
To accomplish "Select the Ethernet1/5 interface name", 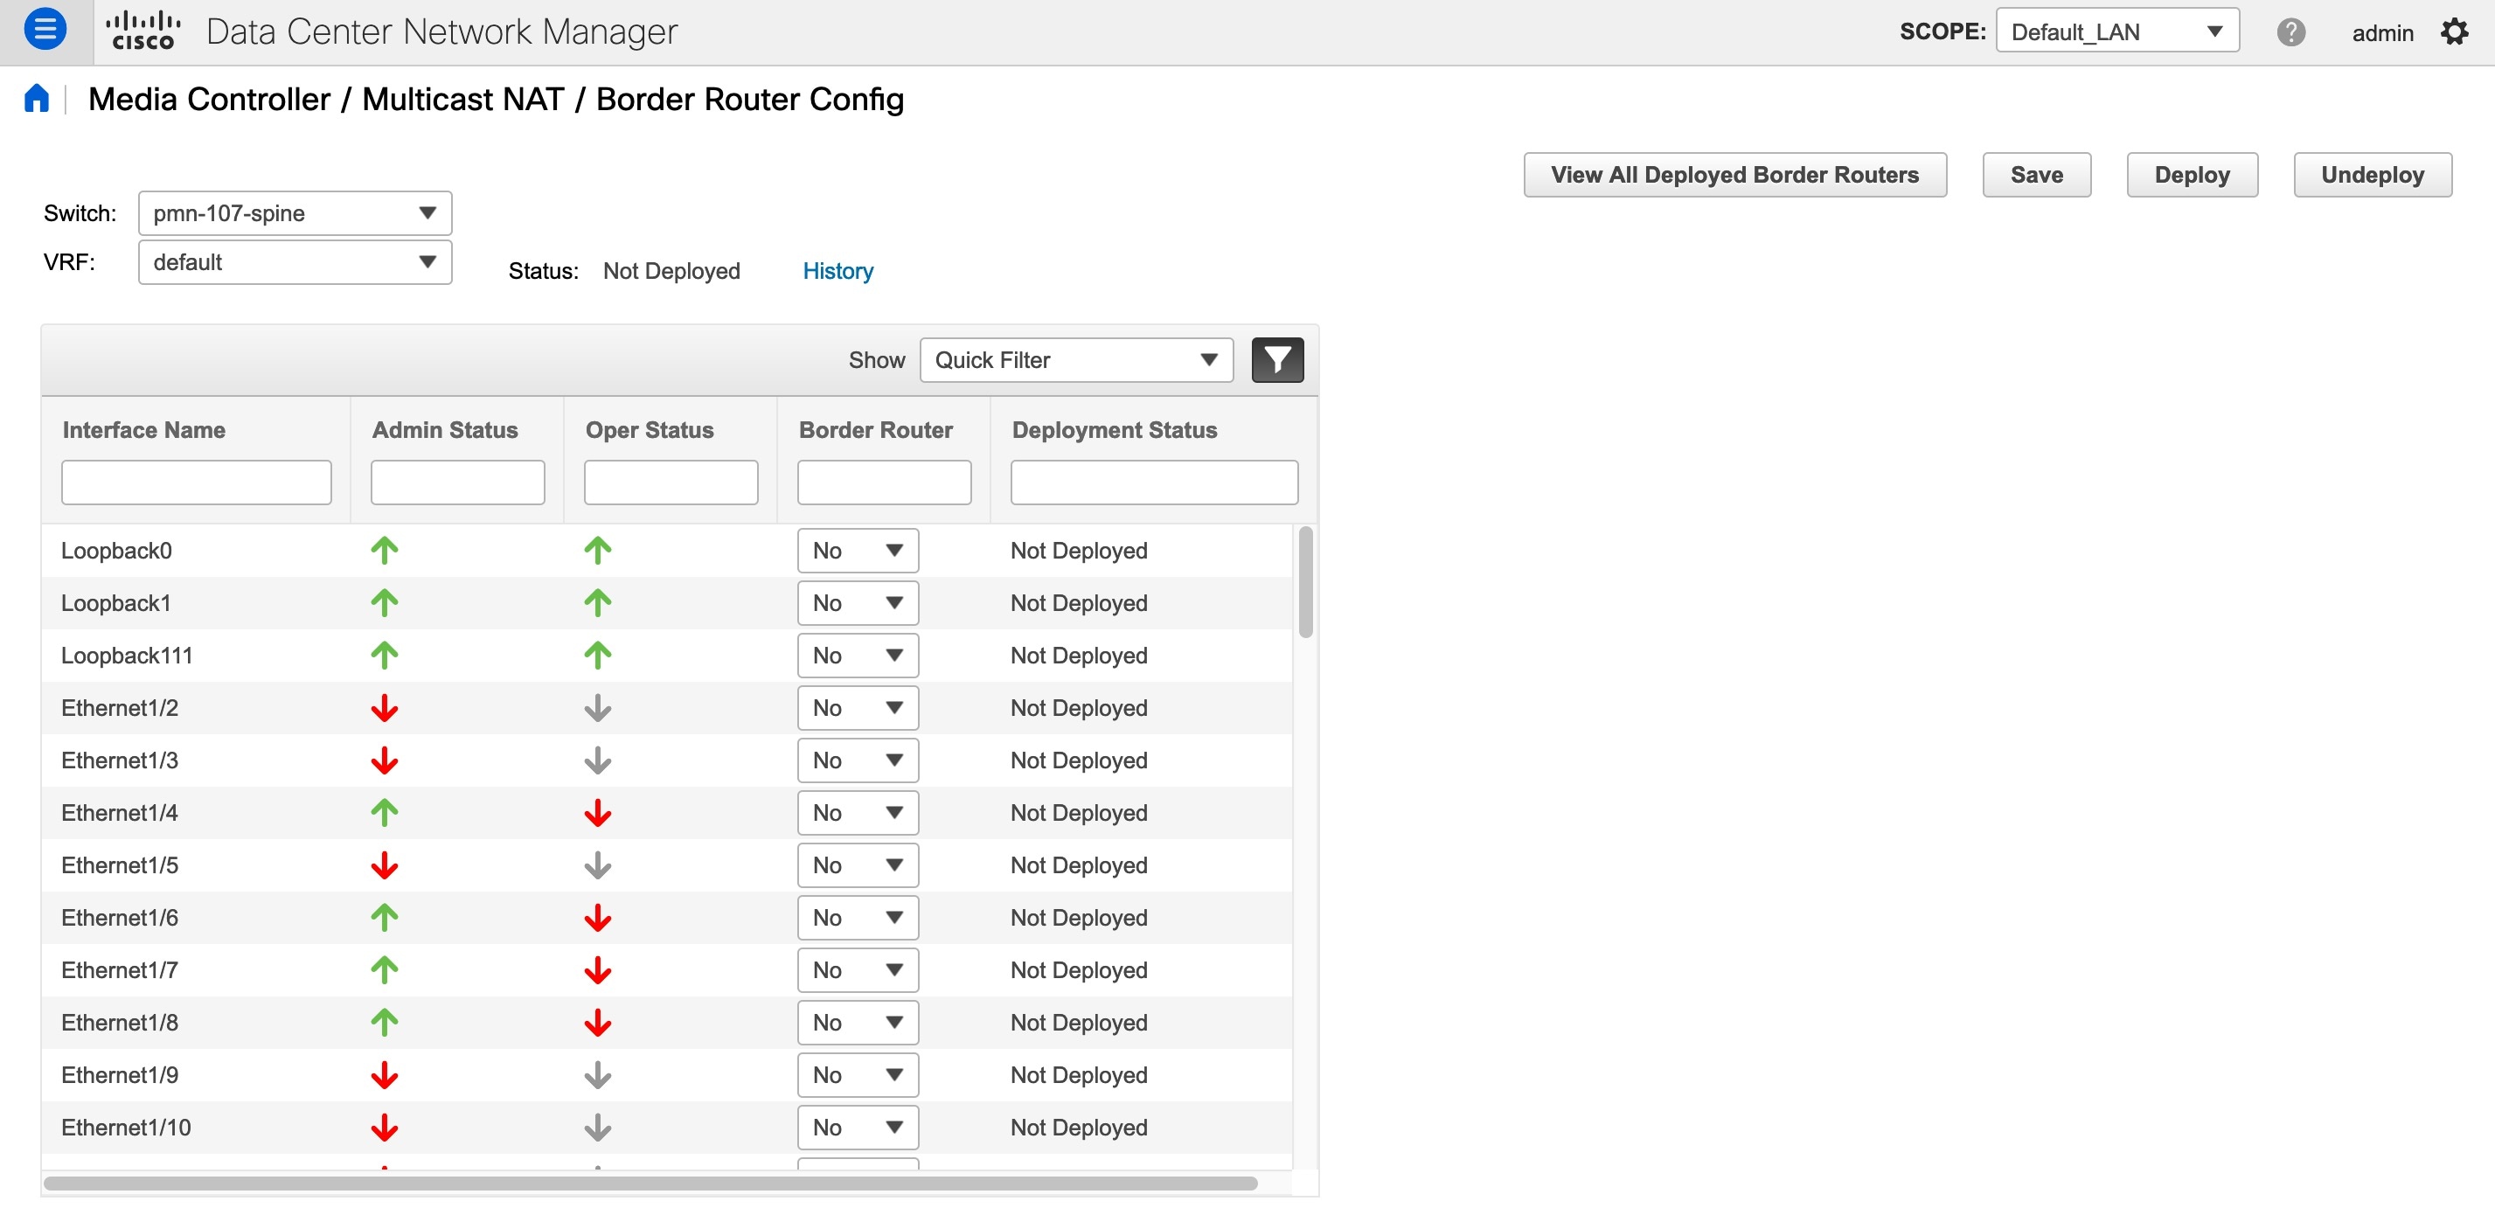I will click(x=120, y=865).
